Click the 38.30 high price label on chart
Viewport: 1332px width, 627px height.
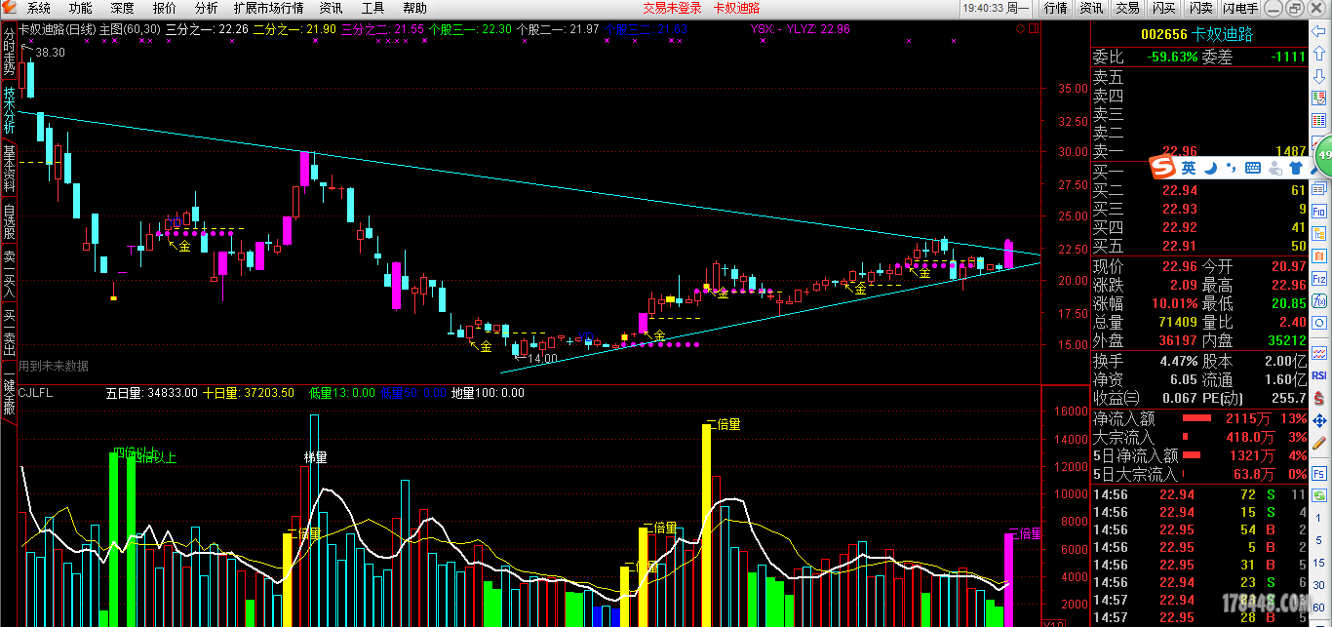pyautogui.click(x=50, y=53)
